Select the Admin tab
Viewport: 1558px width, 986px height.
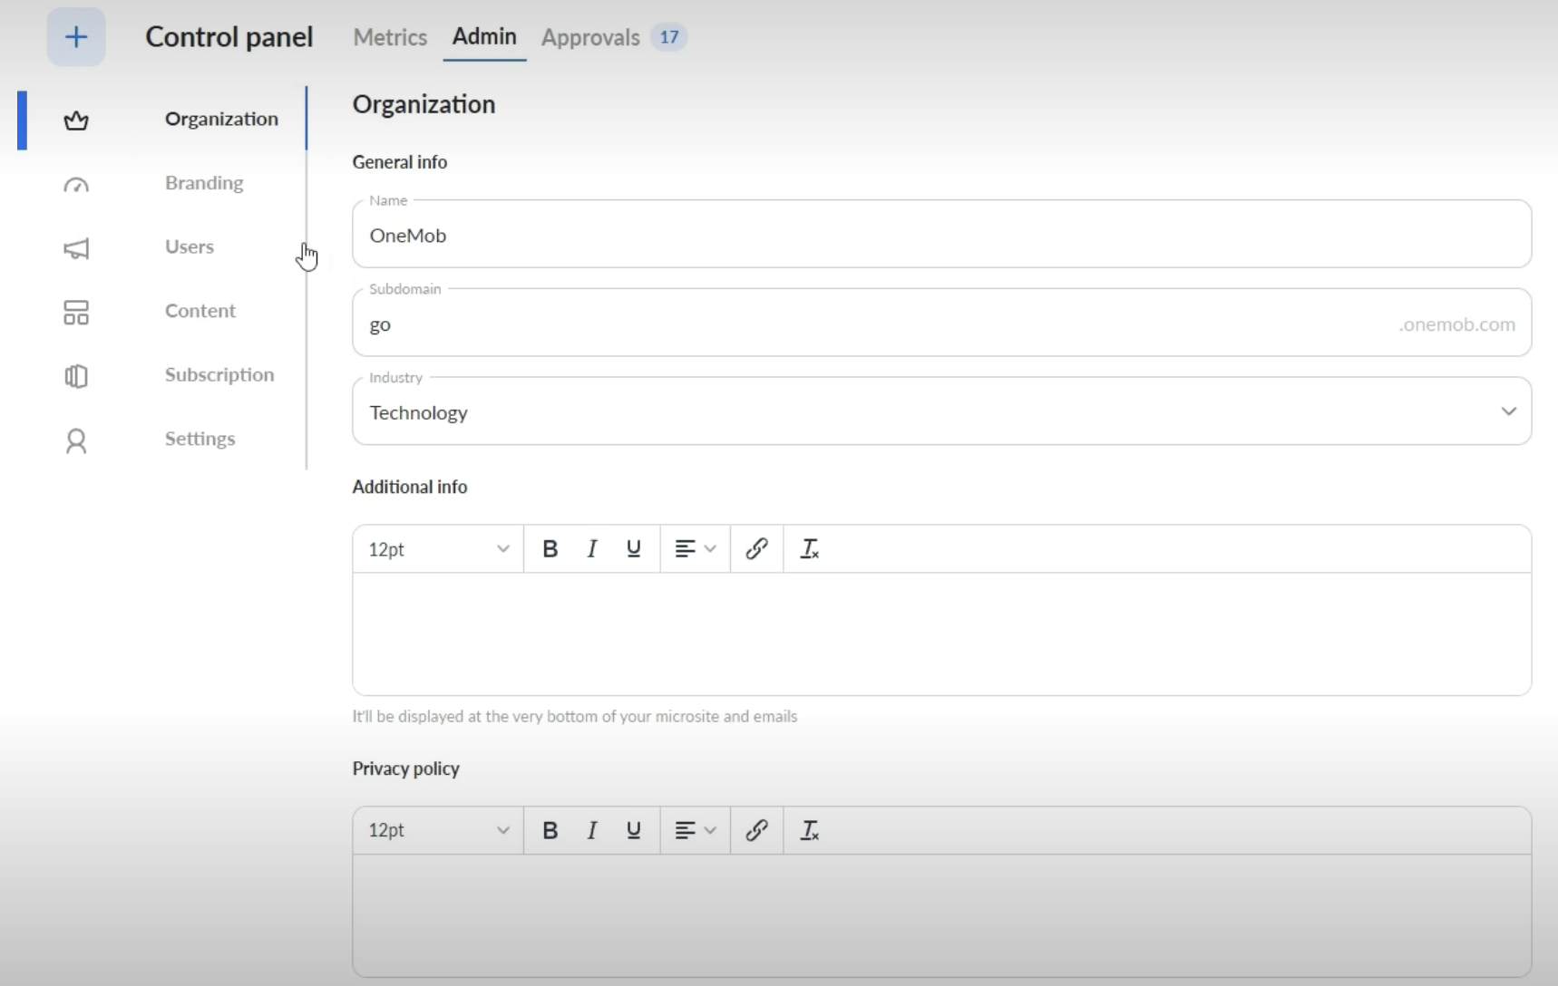pos(484,36)
